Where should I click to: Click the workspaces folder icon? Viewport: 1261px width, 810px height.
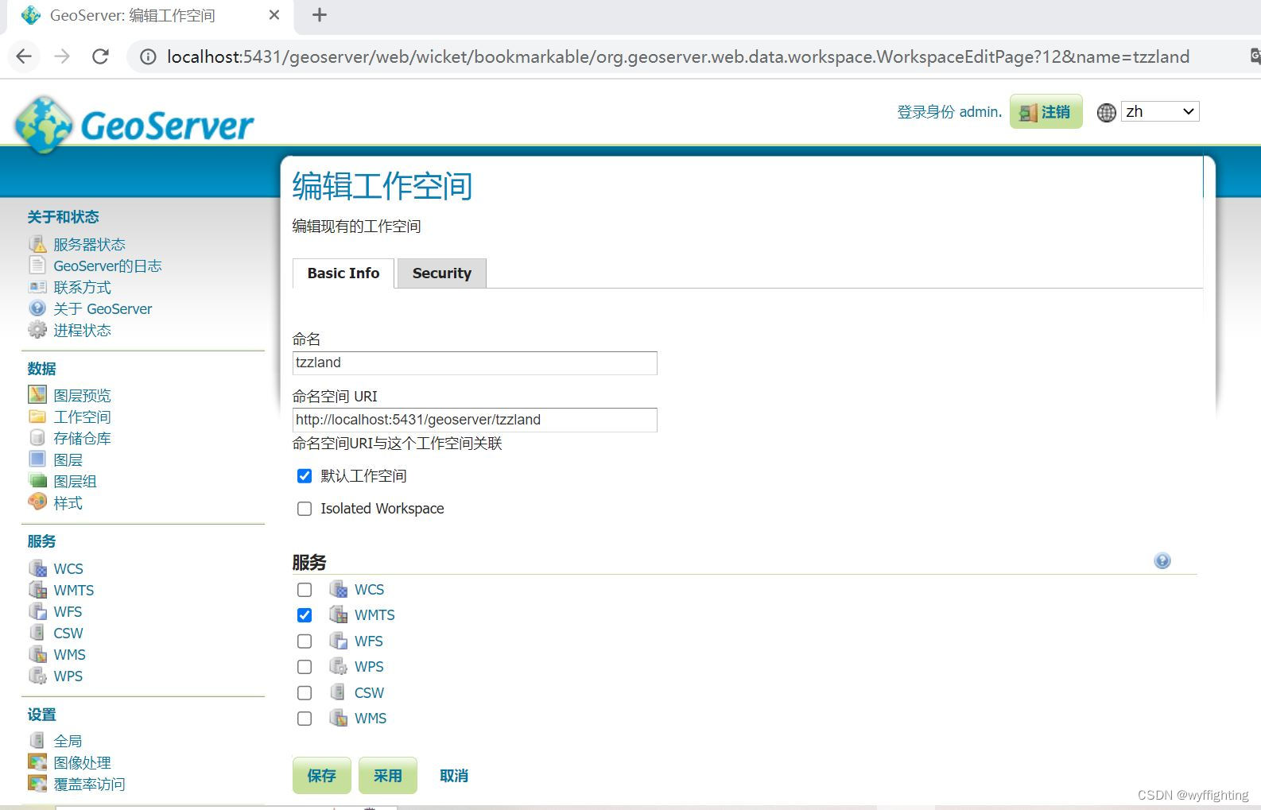click(x=37, y=416)
